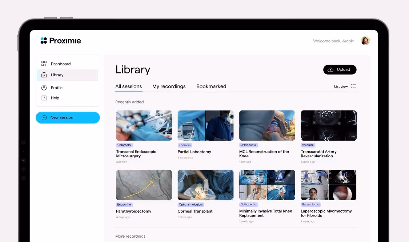Click Laparoscopic Myomectomy for Fibroids title

[326, 213]
